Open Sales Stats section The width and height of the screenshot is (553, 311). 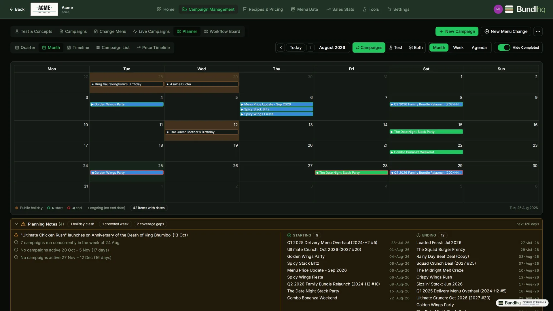[340, 9]
